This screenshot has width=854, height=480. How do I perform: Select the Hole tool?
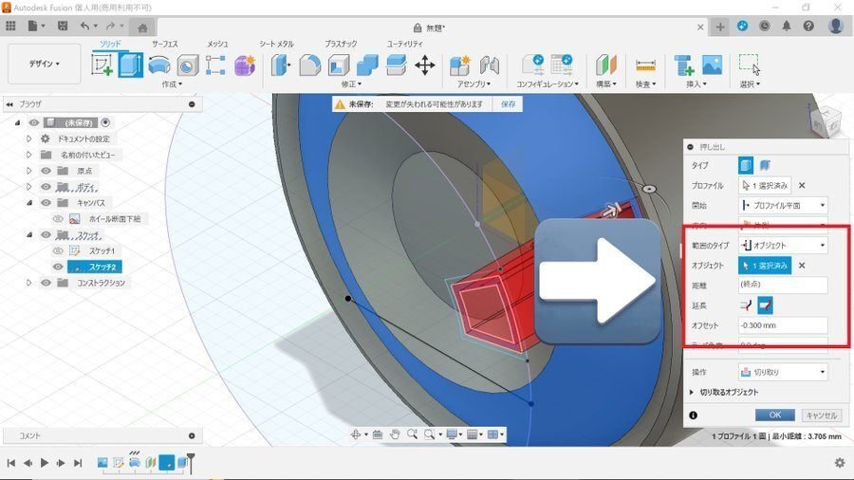(x=187, y=65)
